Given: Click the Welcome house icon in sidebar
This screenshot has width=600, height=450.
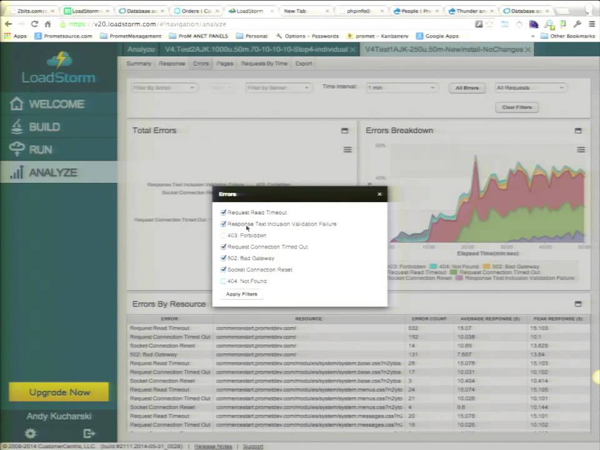Looking at the screenshot, I should pos(17,104).
